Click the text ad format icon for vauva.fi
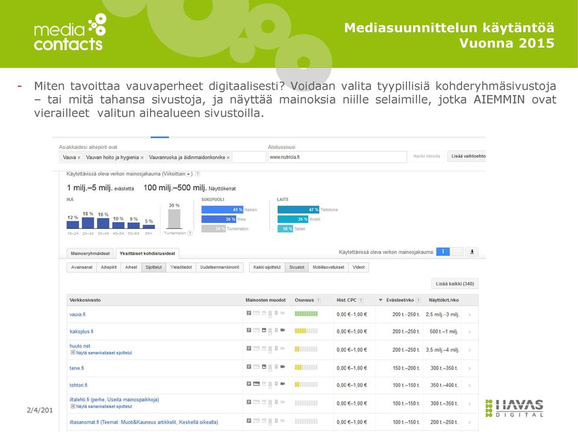This screenshot has width=578, height=432. click(x=249, y=313)
